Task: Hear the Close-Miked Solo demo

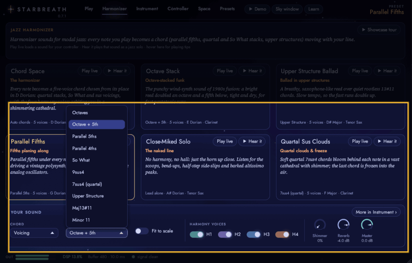Action: pos(252,141)
